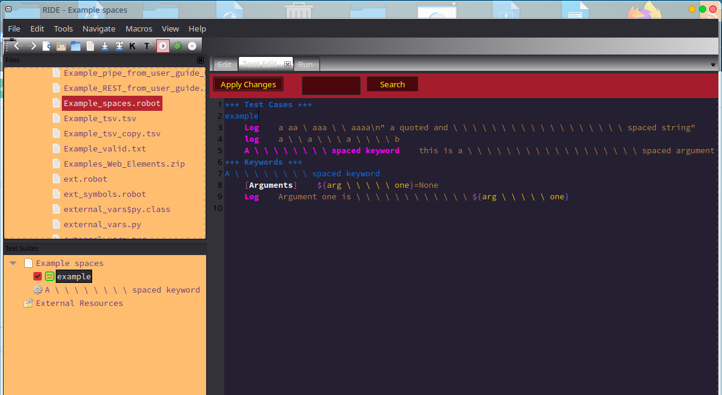Select Example_tsv_copy.tsv file
This screenshot has width=722, height=395.
tap(112, 133)
